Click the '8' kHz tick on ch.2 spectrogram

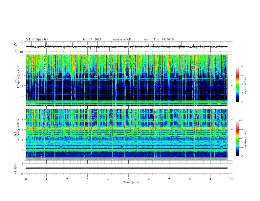[23, 120]
